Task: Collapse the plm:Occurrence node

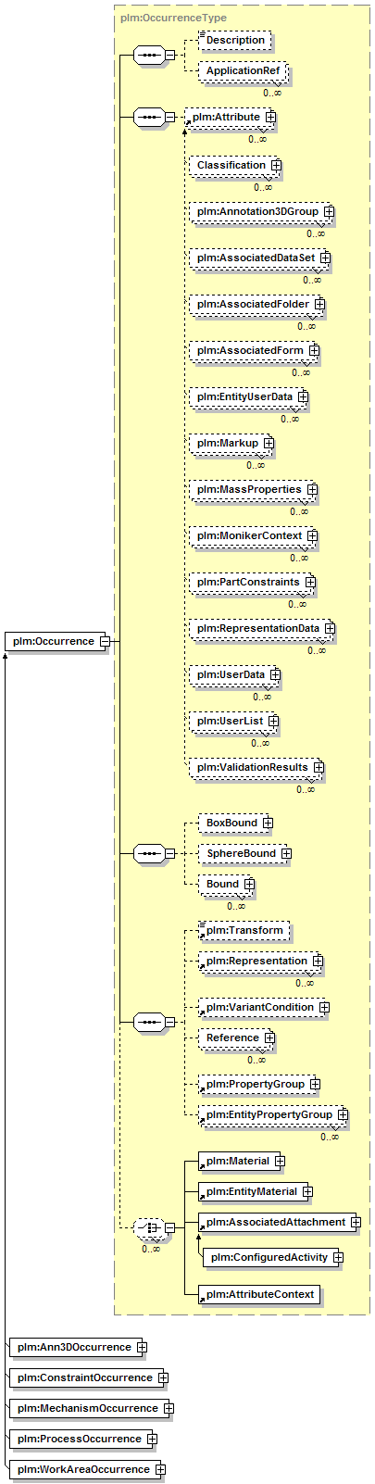Action: coord(106,641)
